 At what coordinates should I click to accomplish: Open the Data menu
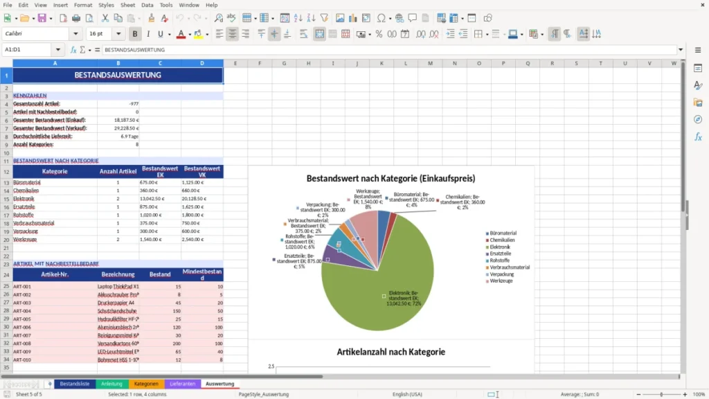click(147, 5)
